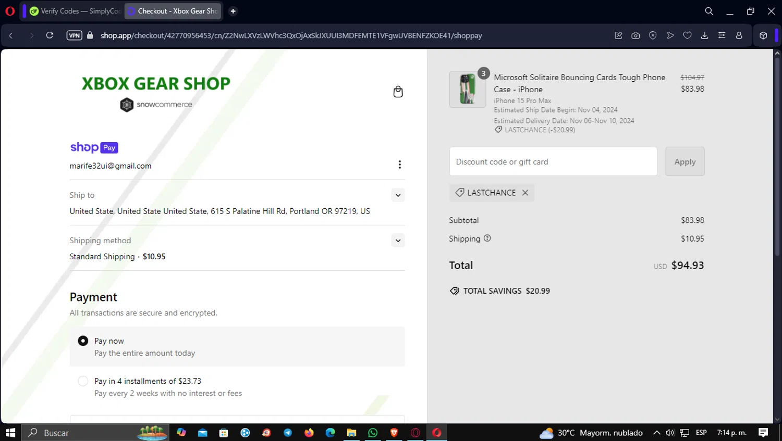Remove the LASTCHANCE discount code
The width and height of the screenshot is (782, 441).
tap(525, 193)
